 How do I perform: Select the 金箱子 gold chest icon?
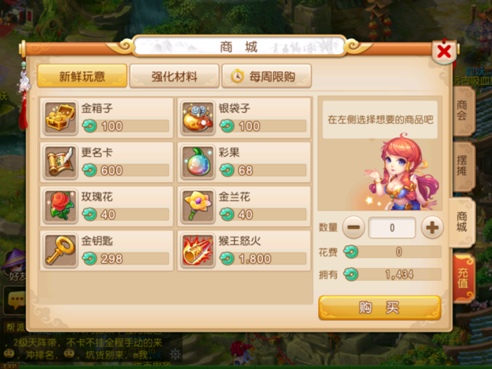point(60,118)
